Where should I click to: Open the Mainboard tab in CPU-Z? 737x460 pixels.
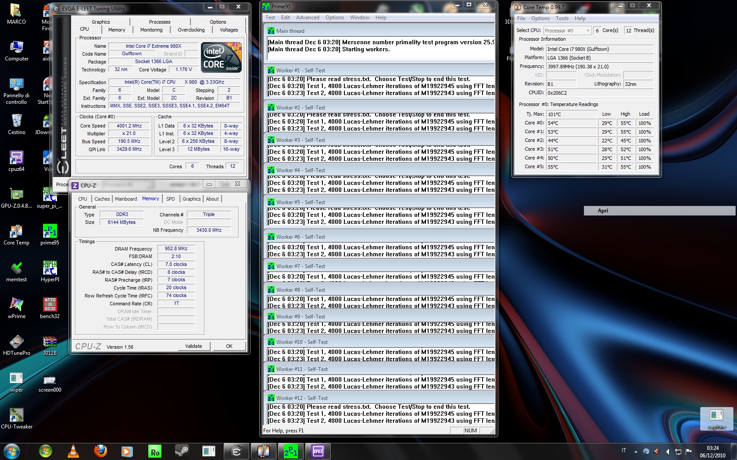(x=126, y=199)
